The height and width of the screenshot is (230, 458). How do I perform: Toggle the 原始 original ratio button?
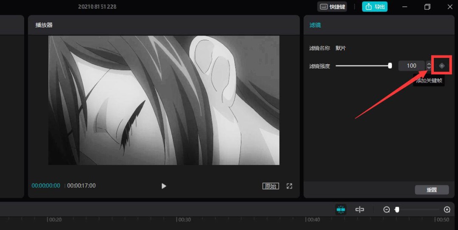pos(271,186)
